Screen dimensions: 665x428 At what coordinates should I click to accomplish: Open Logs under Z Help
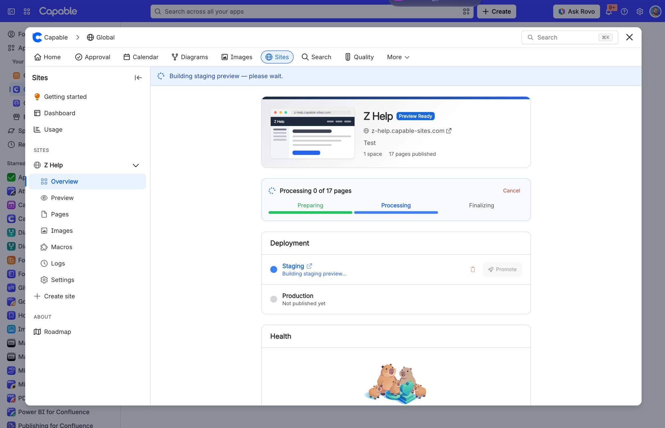pyautogui.click(x=87, y=263)
